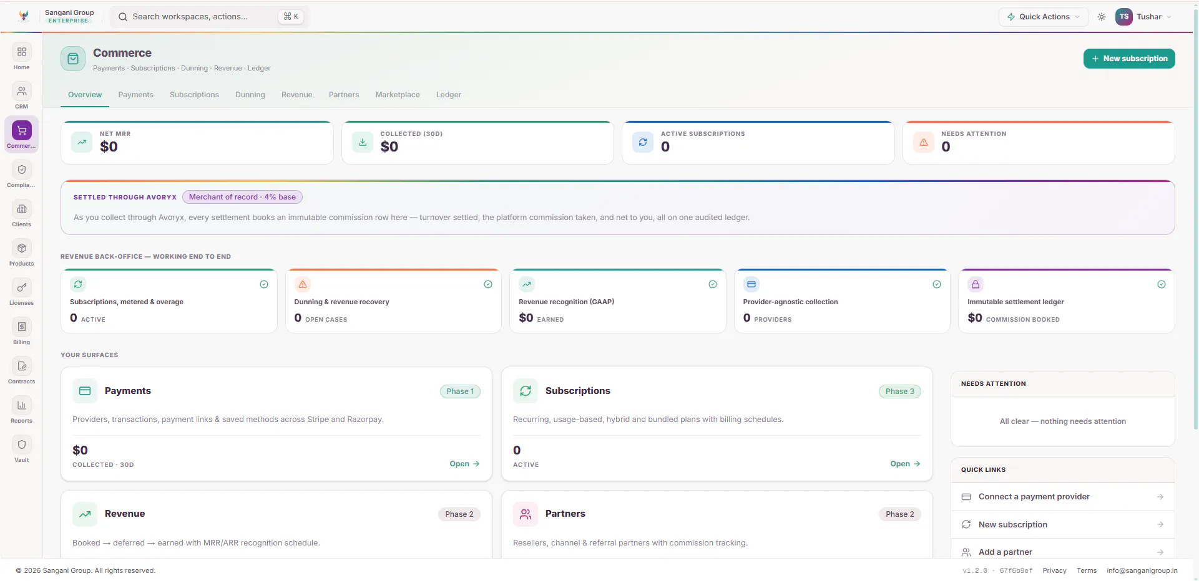1199x581 pixels.
Task: Click check mark on Subscriptions, metered card
Action: pos(264,284)
